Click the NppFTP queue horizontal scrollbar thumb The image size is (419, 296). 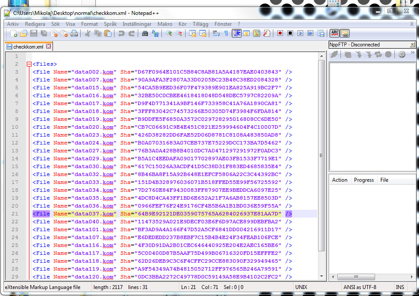click(x=356, y=277)
